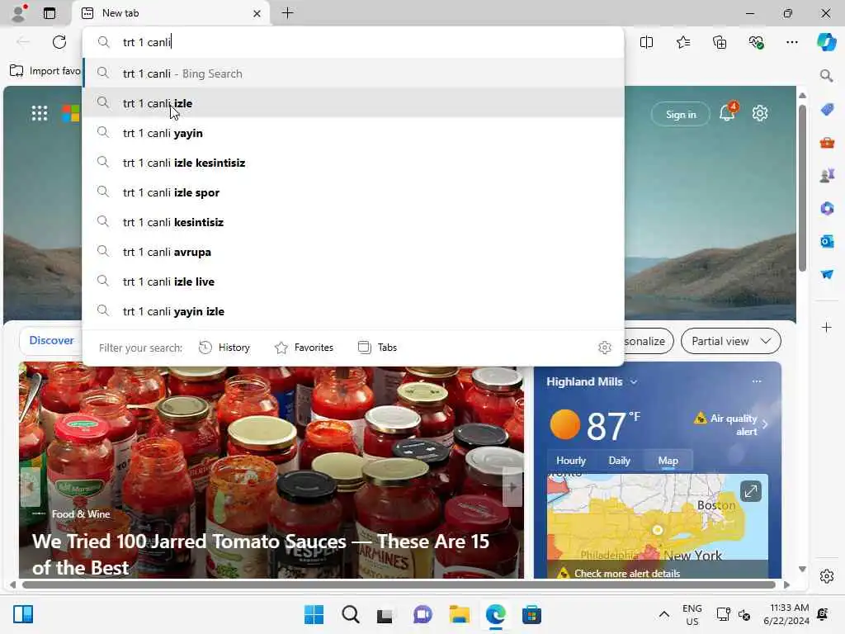Select suggestion trt 1 canli yayin izle
This screenshot has width=845, height=634.
pyautogui.click(x=353, y=311)
